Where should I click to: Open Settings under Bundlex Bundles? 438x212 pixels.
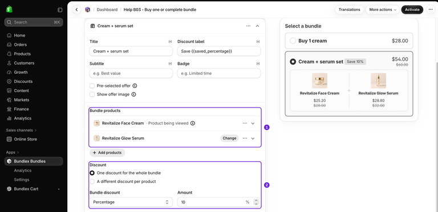point(22,180)
